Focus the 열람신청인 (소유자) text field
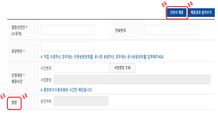 [68, 30]
